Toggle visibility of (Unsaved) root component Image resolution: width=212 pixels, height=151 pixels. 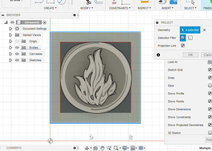click(x=12, y=22)
